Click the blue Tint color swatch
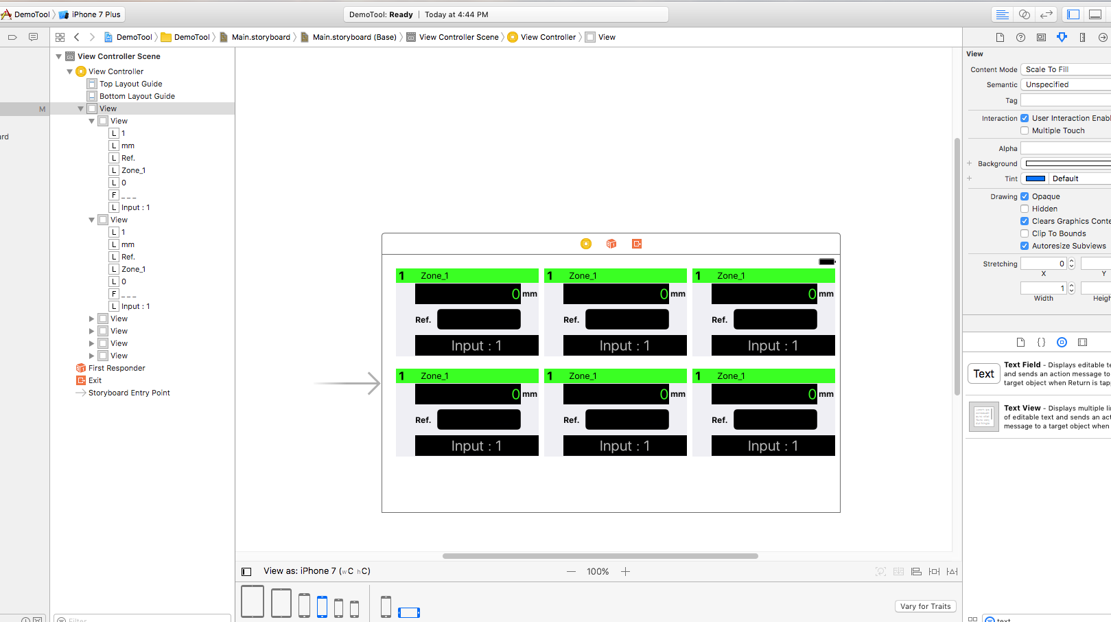 [1036, 178]
